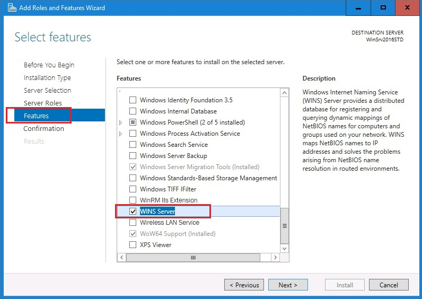Click the features list scroll down arrow
The height and width of the screenshot is (299, 422).
[284, 248]
